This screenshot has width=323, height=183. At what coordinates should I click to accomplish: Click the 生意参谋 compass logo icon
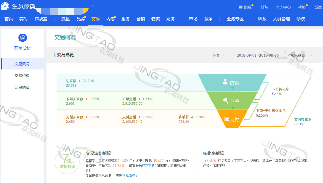5,6
